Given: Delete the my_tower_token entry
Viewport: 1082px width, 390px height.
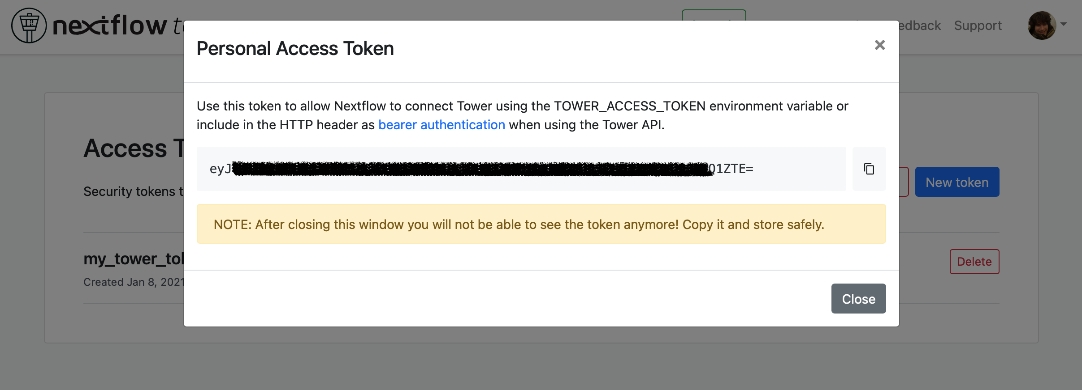Looking at the screenshot, I should [974, 262].
